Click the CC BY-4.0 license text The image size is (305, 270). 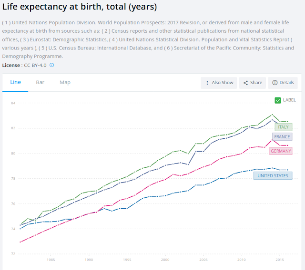tap(35, 66)
